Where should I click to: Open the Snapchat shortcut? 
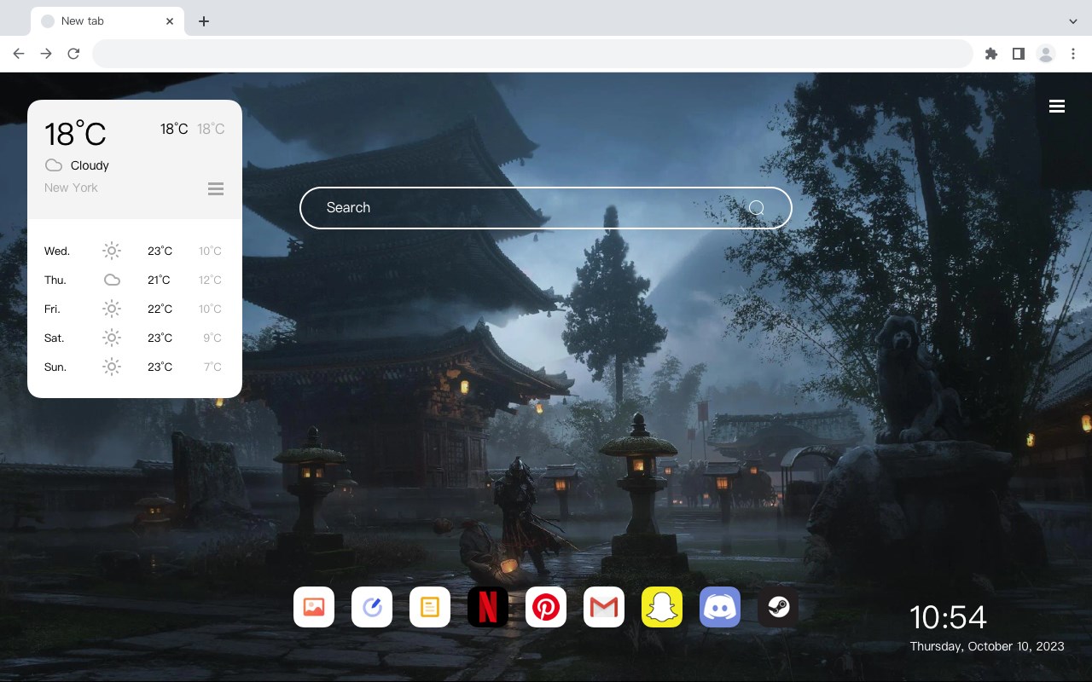coord(662,607)
